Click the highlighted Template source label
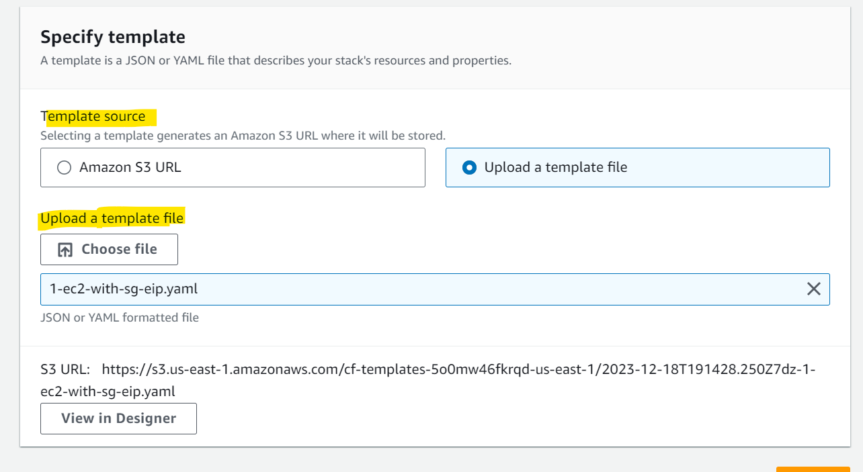This screenshot has width=863, height=472. pyautogui.click(x=93, y=117)
